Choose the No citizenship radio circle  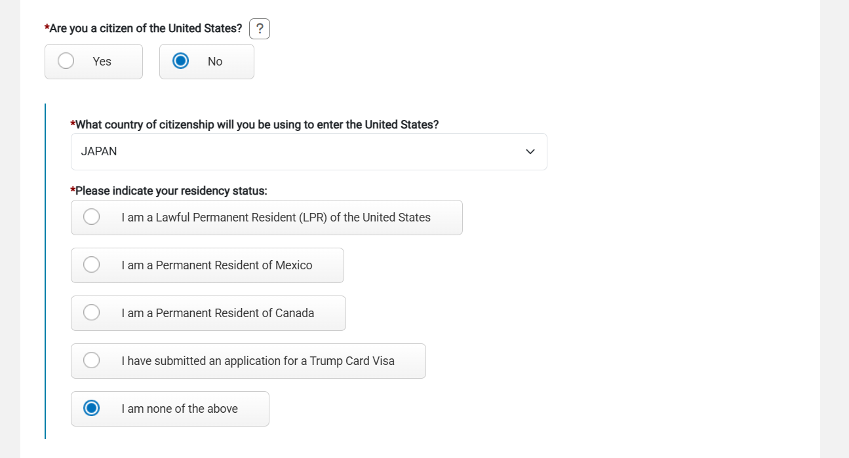point(180,61)
